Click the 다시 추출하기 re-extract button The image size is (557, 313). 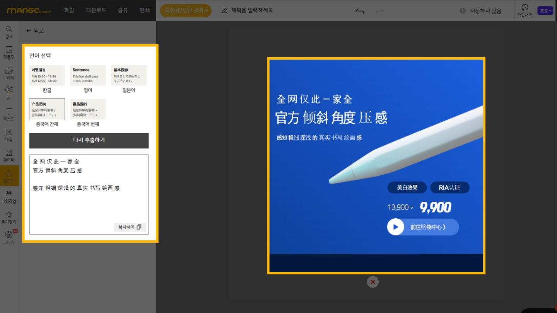[89, 141]
